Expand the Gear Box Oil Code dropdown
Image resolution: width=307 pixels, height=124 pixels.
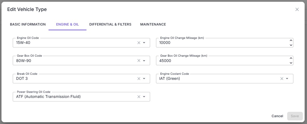[x=144, y=61]
